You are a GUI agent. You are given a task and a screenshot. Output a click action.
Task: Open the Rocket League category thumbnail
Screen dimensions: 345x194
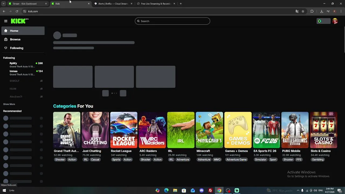pyautogui.click(x=124, y=130)
